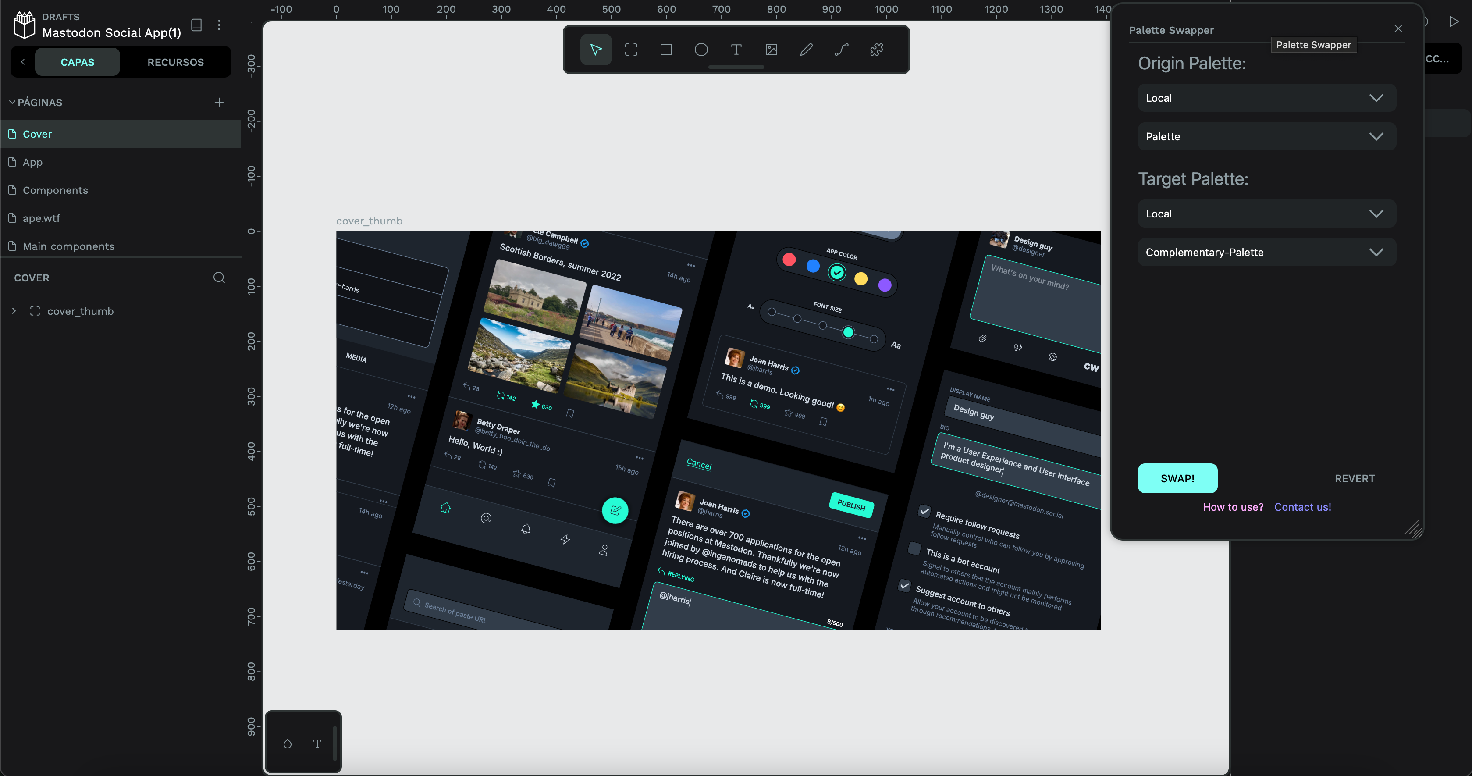Viewport: 1472px width, 776px height.
Task: Click the DRAFTS project label
Action: coord(60,17)
